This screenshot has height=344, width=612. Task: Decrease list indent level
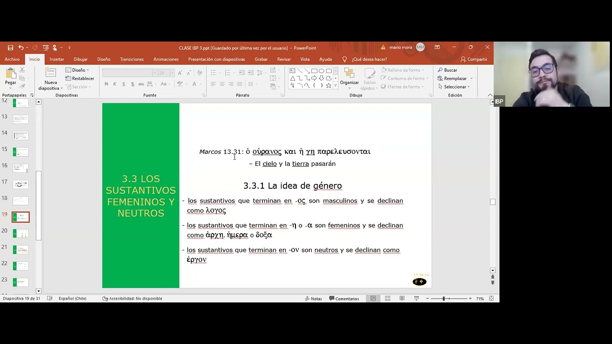pos(242,73)
